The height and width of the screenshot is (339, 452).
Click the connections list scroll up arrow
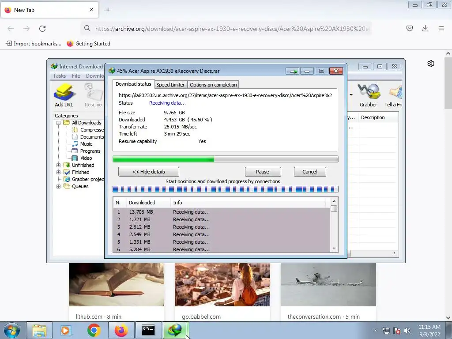click(x=334, y=201)
